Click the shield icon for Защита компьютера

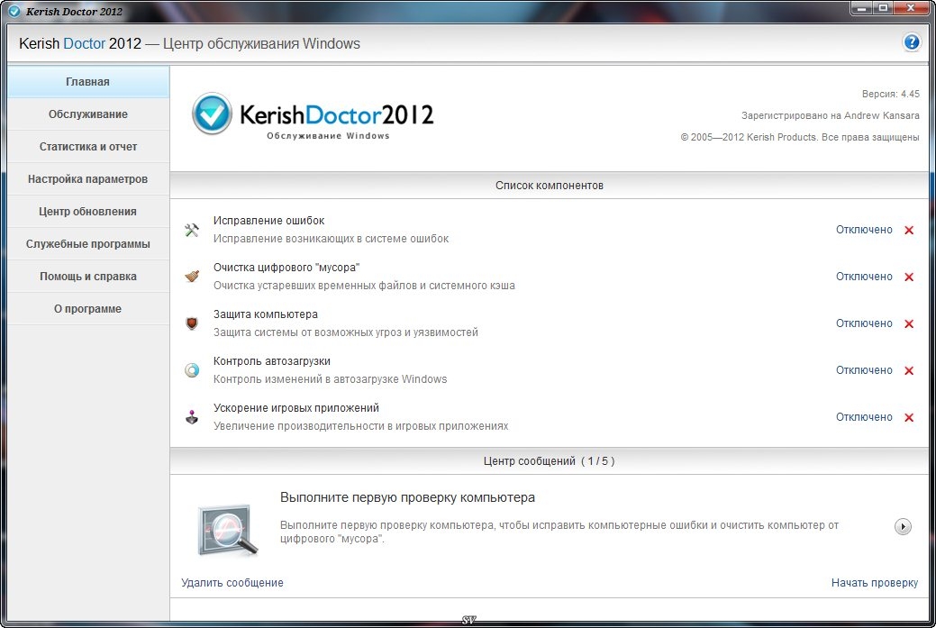191,323
